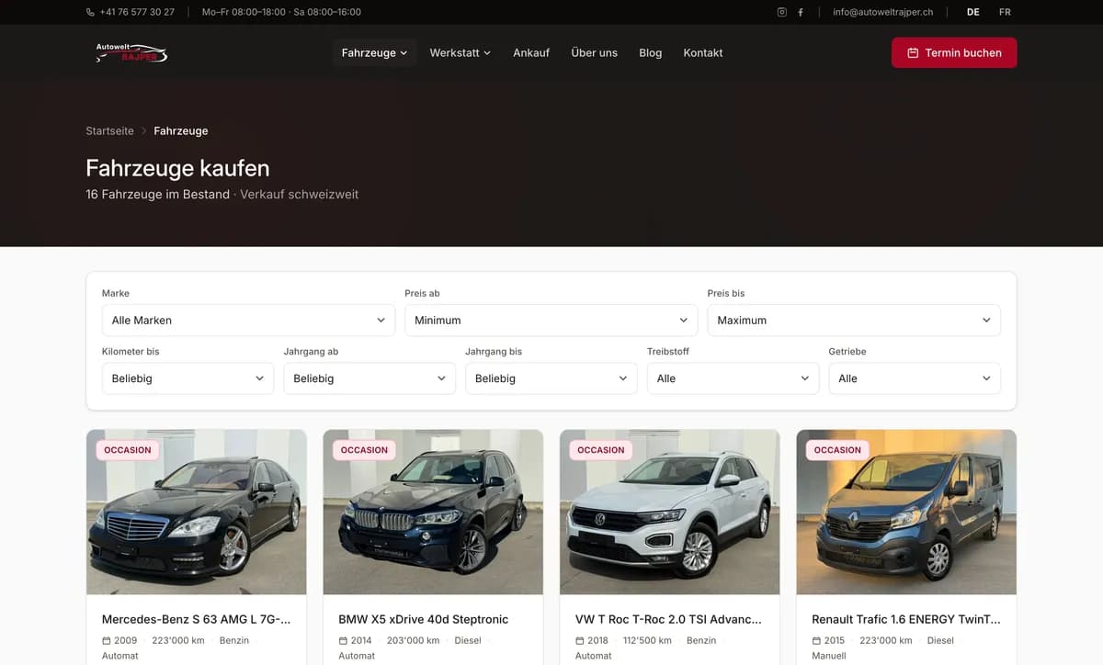This screenshot has width=1103, height=665.
Task: Expand the Fahrzeuge navigation menu
Action: click(374, 53)
